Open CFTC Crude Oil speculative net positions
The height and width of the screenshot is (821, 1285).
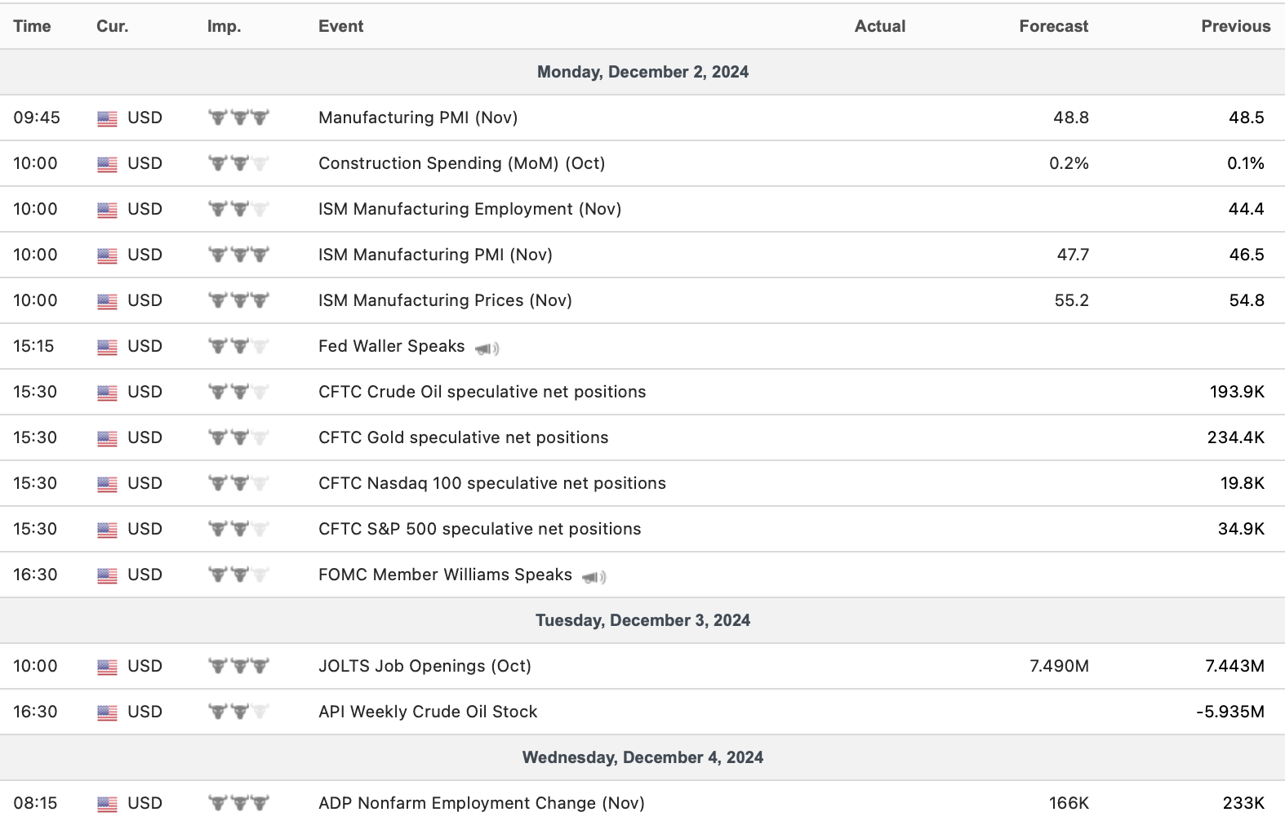[x=482, y=392]
